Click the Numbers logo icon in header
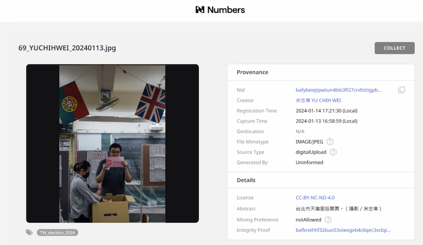This screenshot has height=245, width=423. (199, 10)
